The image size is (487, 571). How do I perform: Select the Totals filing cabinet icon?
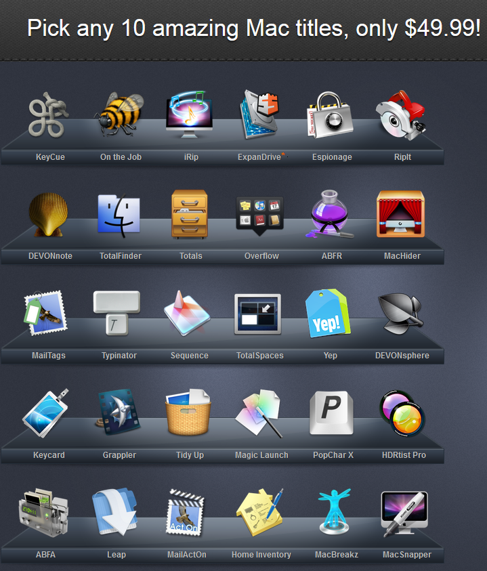click(x=190, y=214)
